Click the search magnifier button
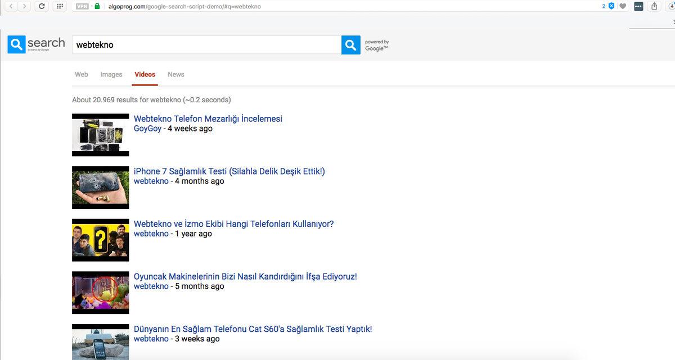Viewport: 675px width, 360px height. point(350,44)
